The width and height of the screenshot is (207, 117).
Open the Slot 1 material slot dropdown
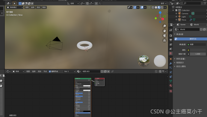tap(69, 71)
